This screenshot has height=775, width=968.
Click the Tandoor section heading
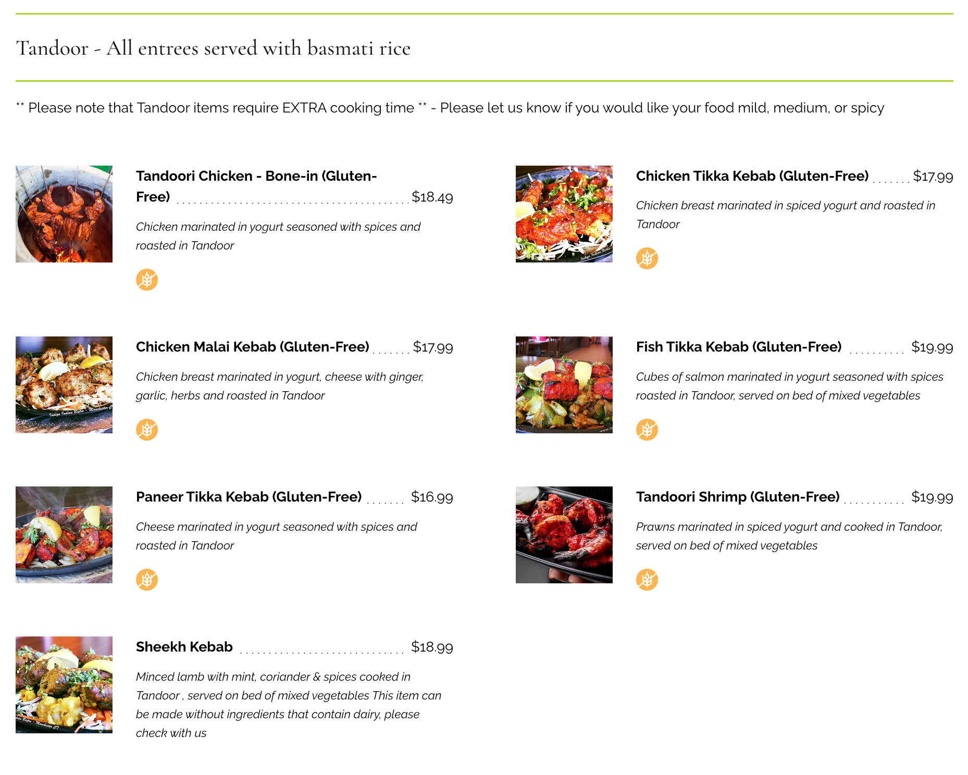click(x=213, y=48)
